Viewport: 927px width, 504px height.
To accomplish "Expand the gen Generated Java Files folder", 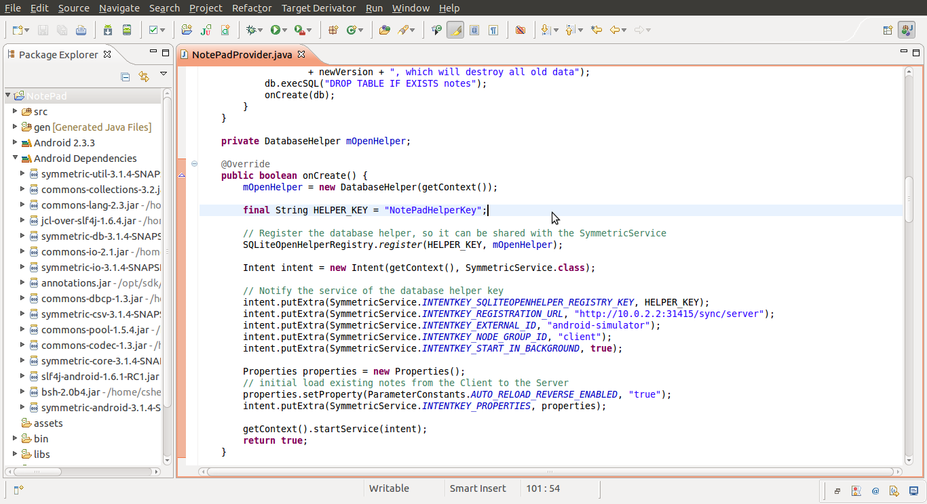I will point(15,127).
